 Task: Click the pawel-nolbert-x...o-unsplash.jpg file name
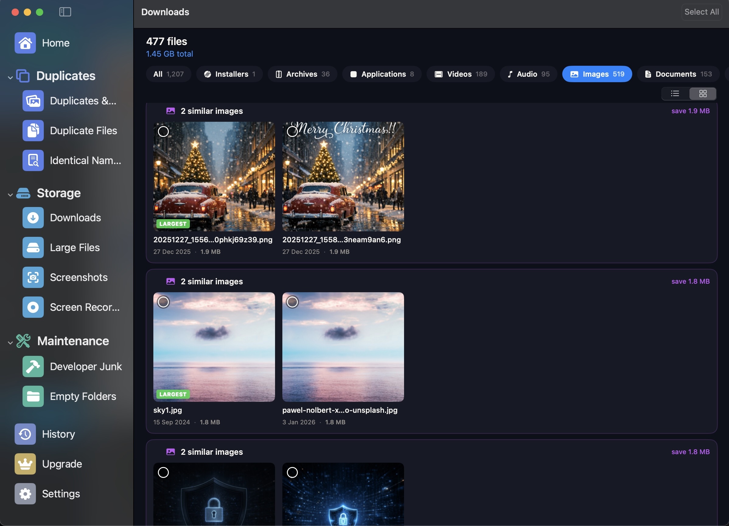[340, 410]
